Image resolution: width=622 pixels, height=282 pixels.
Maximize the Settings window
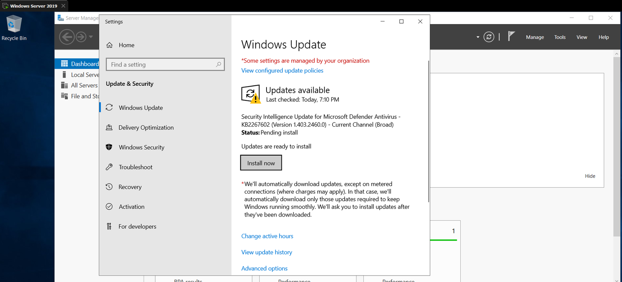pos(401,21)
